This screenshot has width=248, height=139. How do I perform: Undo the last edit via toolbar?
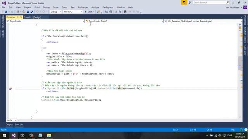click(x=37, y=12)
